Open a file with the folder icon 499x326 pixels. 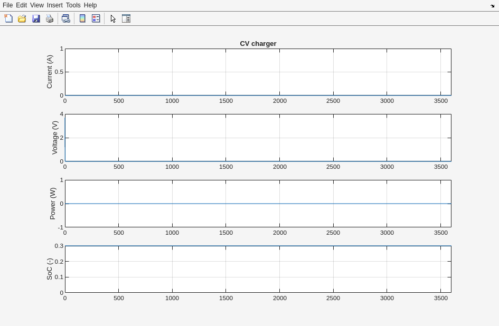[x=22, y=18]
